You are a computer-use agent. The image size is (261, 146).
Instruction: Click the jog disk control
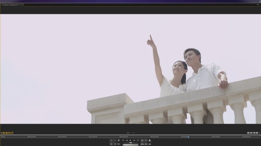(130, 145)
